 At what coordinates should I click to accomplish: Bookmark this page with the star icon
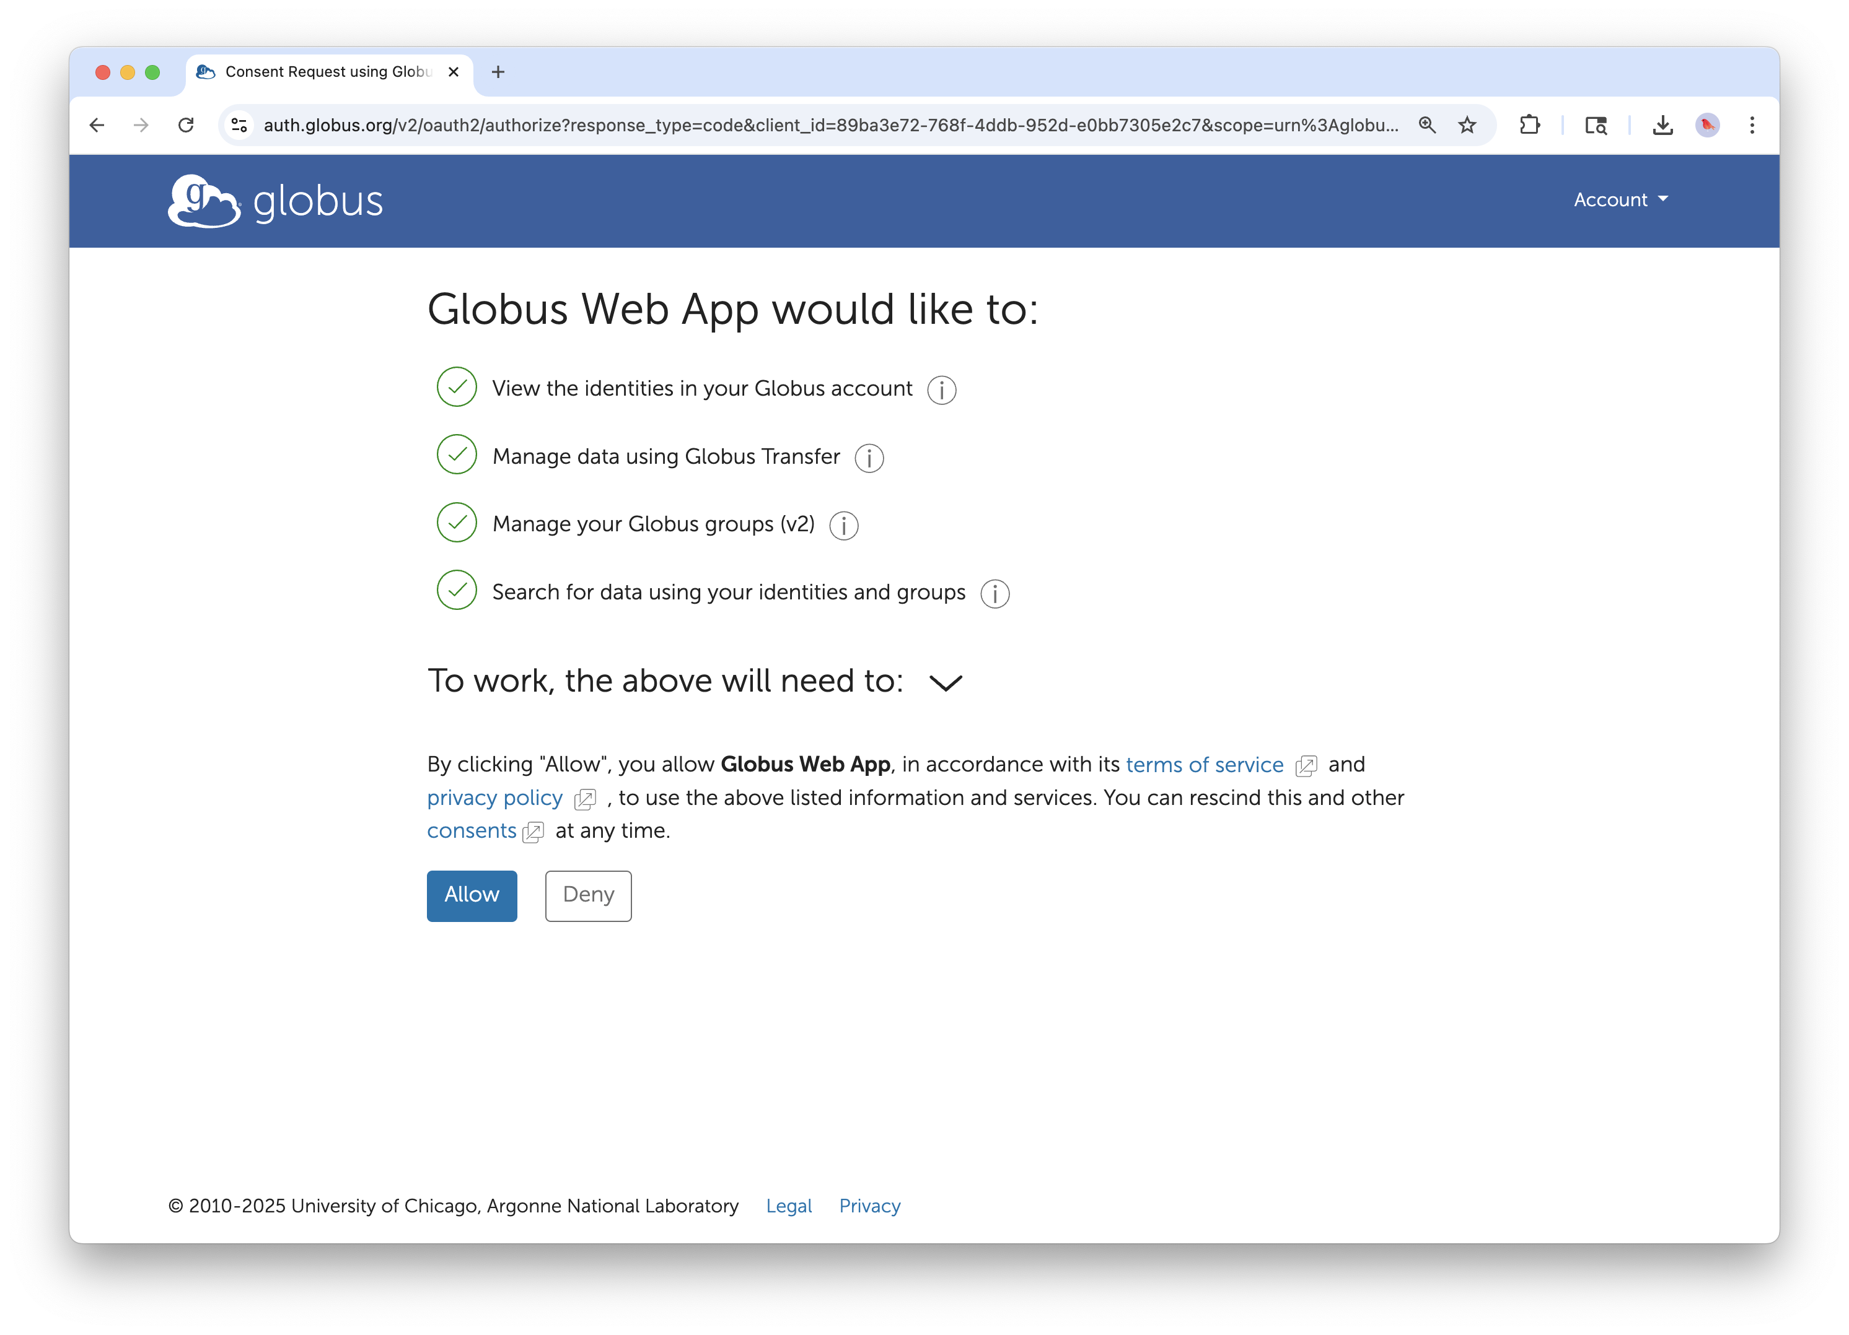(x=1467, y=124)
